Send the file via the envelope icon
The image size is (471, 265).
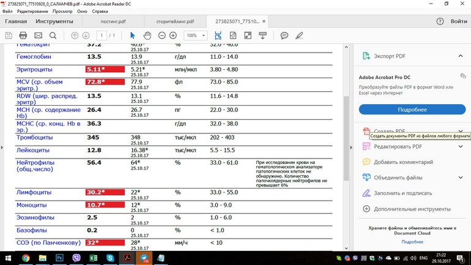38,35
